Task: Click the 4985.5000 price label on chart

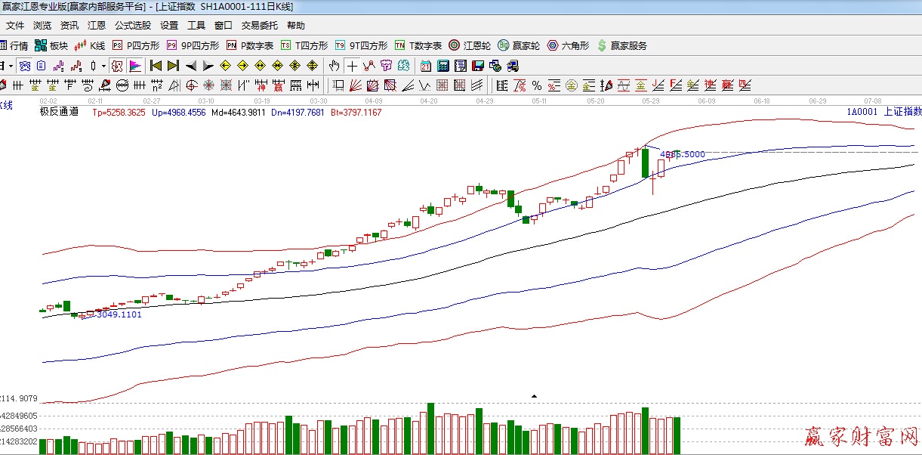Action: 683,154
